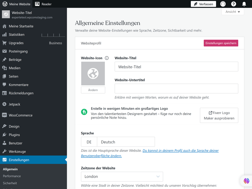Screen dimensions: 252x189
Task: Click the globe Website-Icon placeholder
Action: click(x=93, y=73)
